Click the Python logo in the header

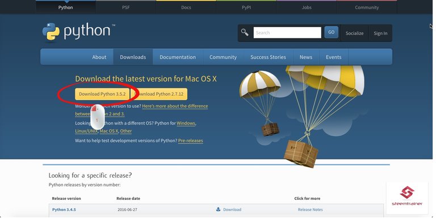click(x=79, y=32)
